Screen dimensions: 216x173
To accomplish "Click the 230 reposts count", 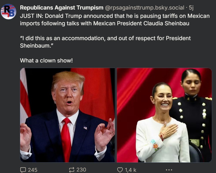I will pos(81,170).
